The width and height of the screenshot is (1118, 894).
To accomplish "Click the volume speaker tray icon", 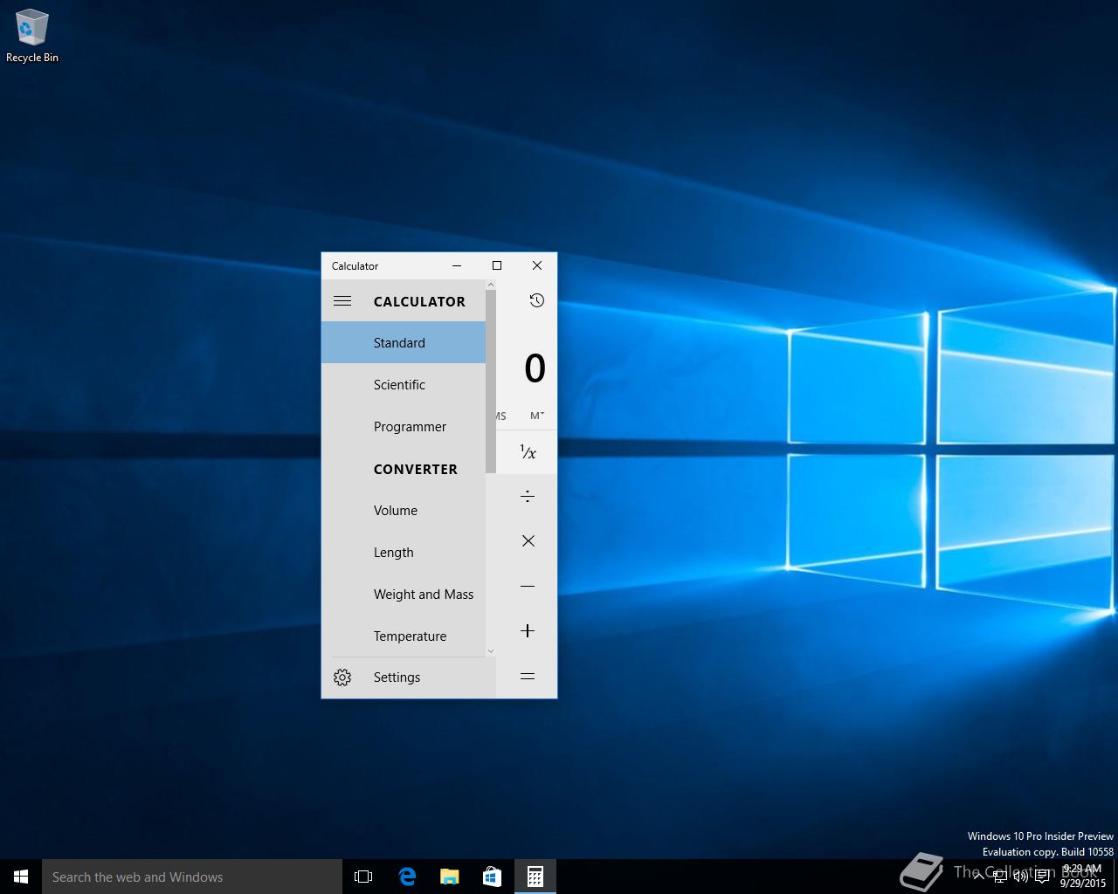I will click(1020, 877).
